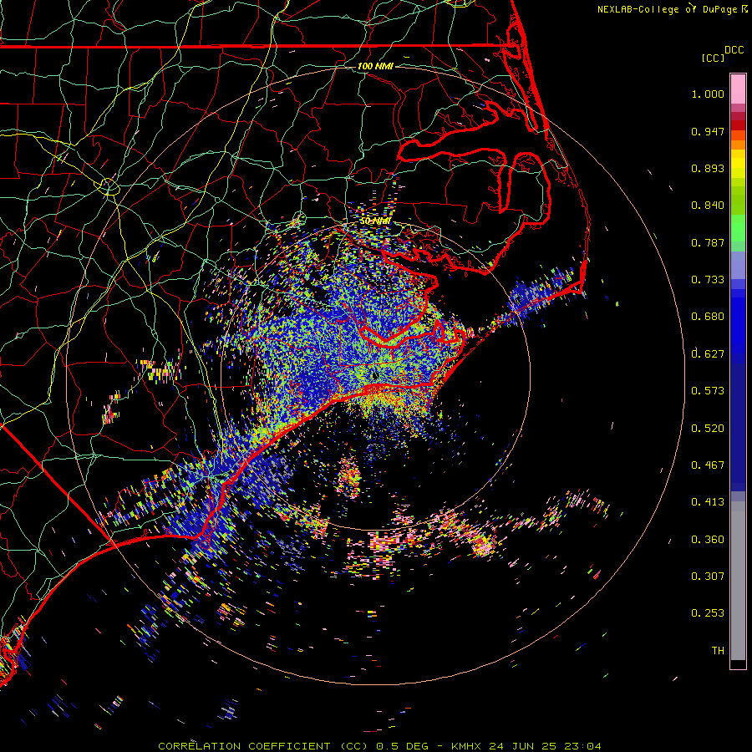This screenshot has width=752, height=752.
Task: Click the KMHX station identifier
Action: pyautogui.click(x=465, y=746)
